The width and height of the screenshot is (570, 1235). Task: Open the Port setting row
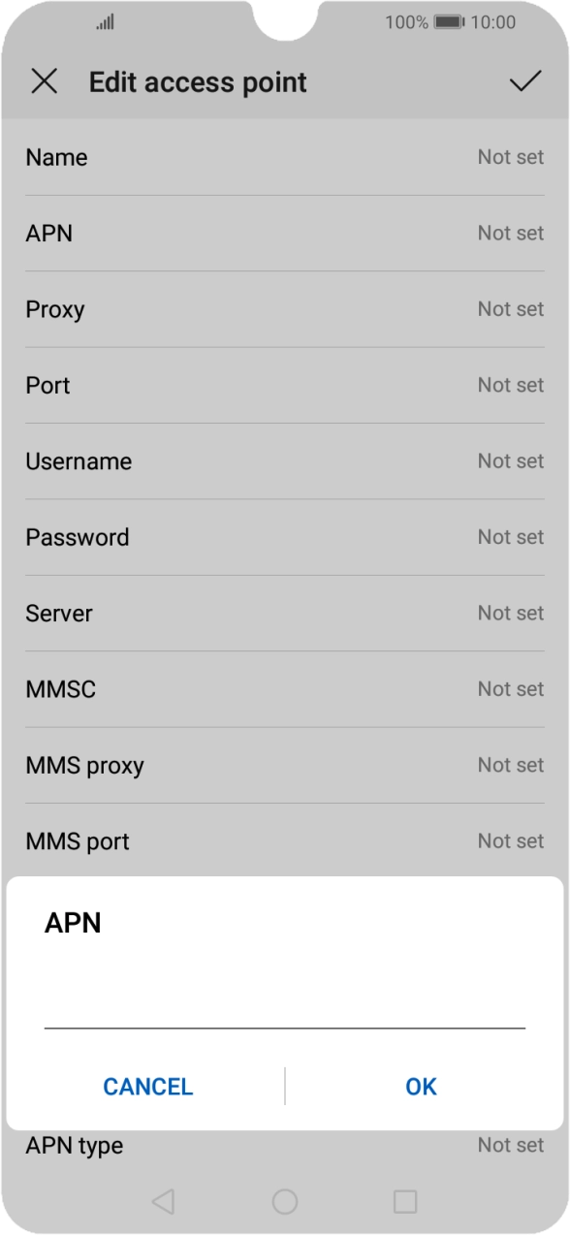coord(285,385)
